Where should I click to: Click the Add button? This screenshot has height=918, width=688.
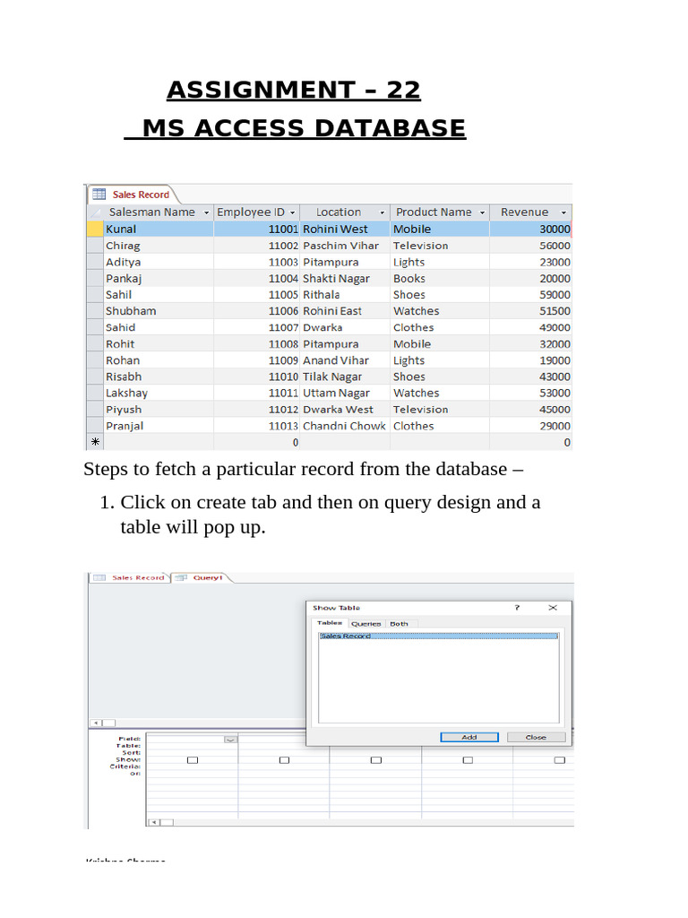click(x=469, y=737)
